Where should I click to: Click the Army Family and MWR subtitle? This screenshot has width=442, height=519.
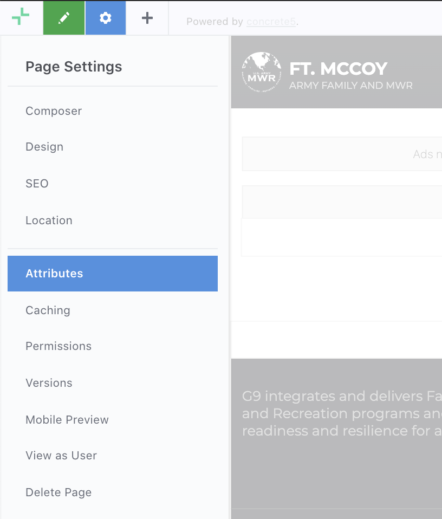point(350,86)
